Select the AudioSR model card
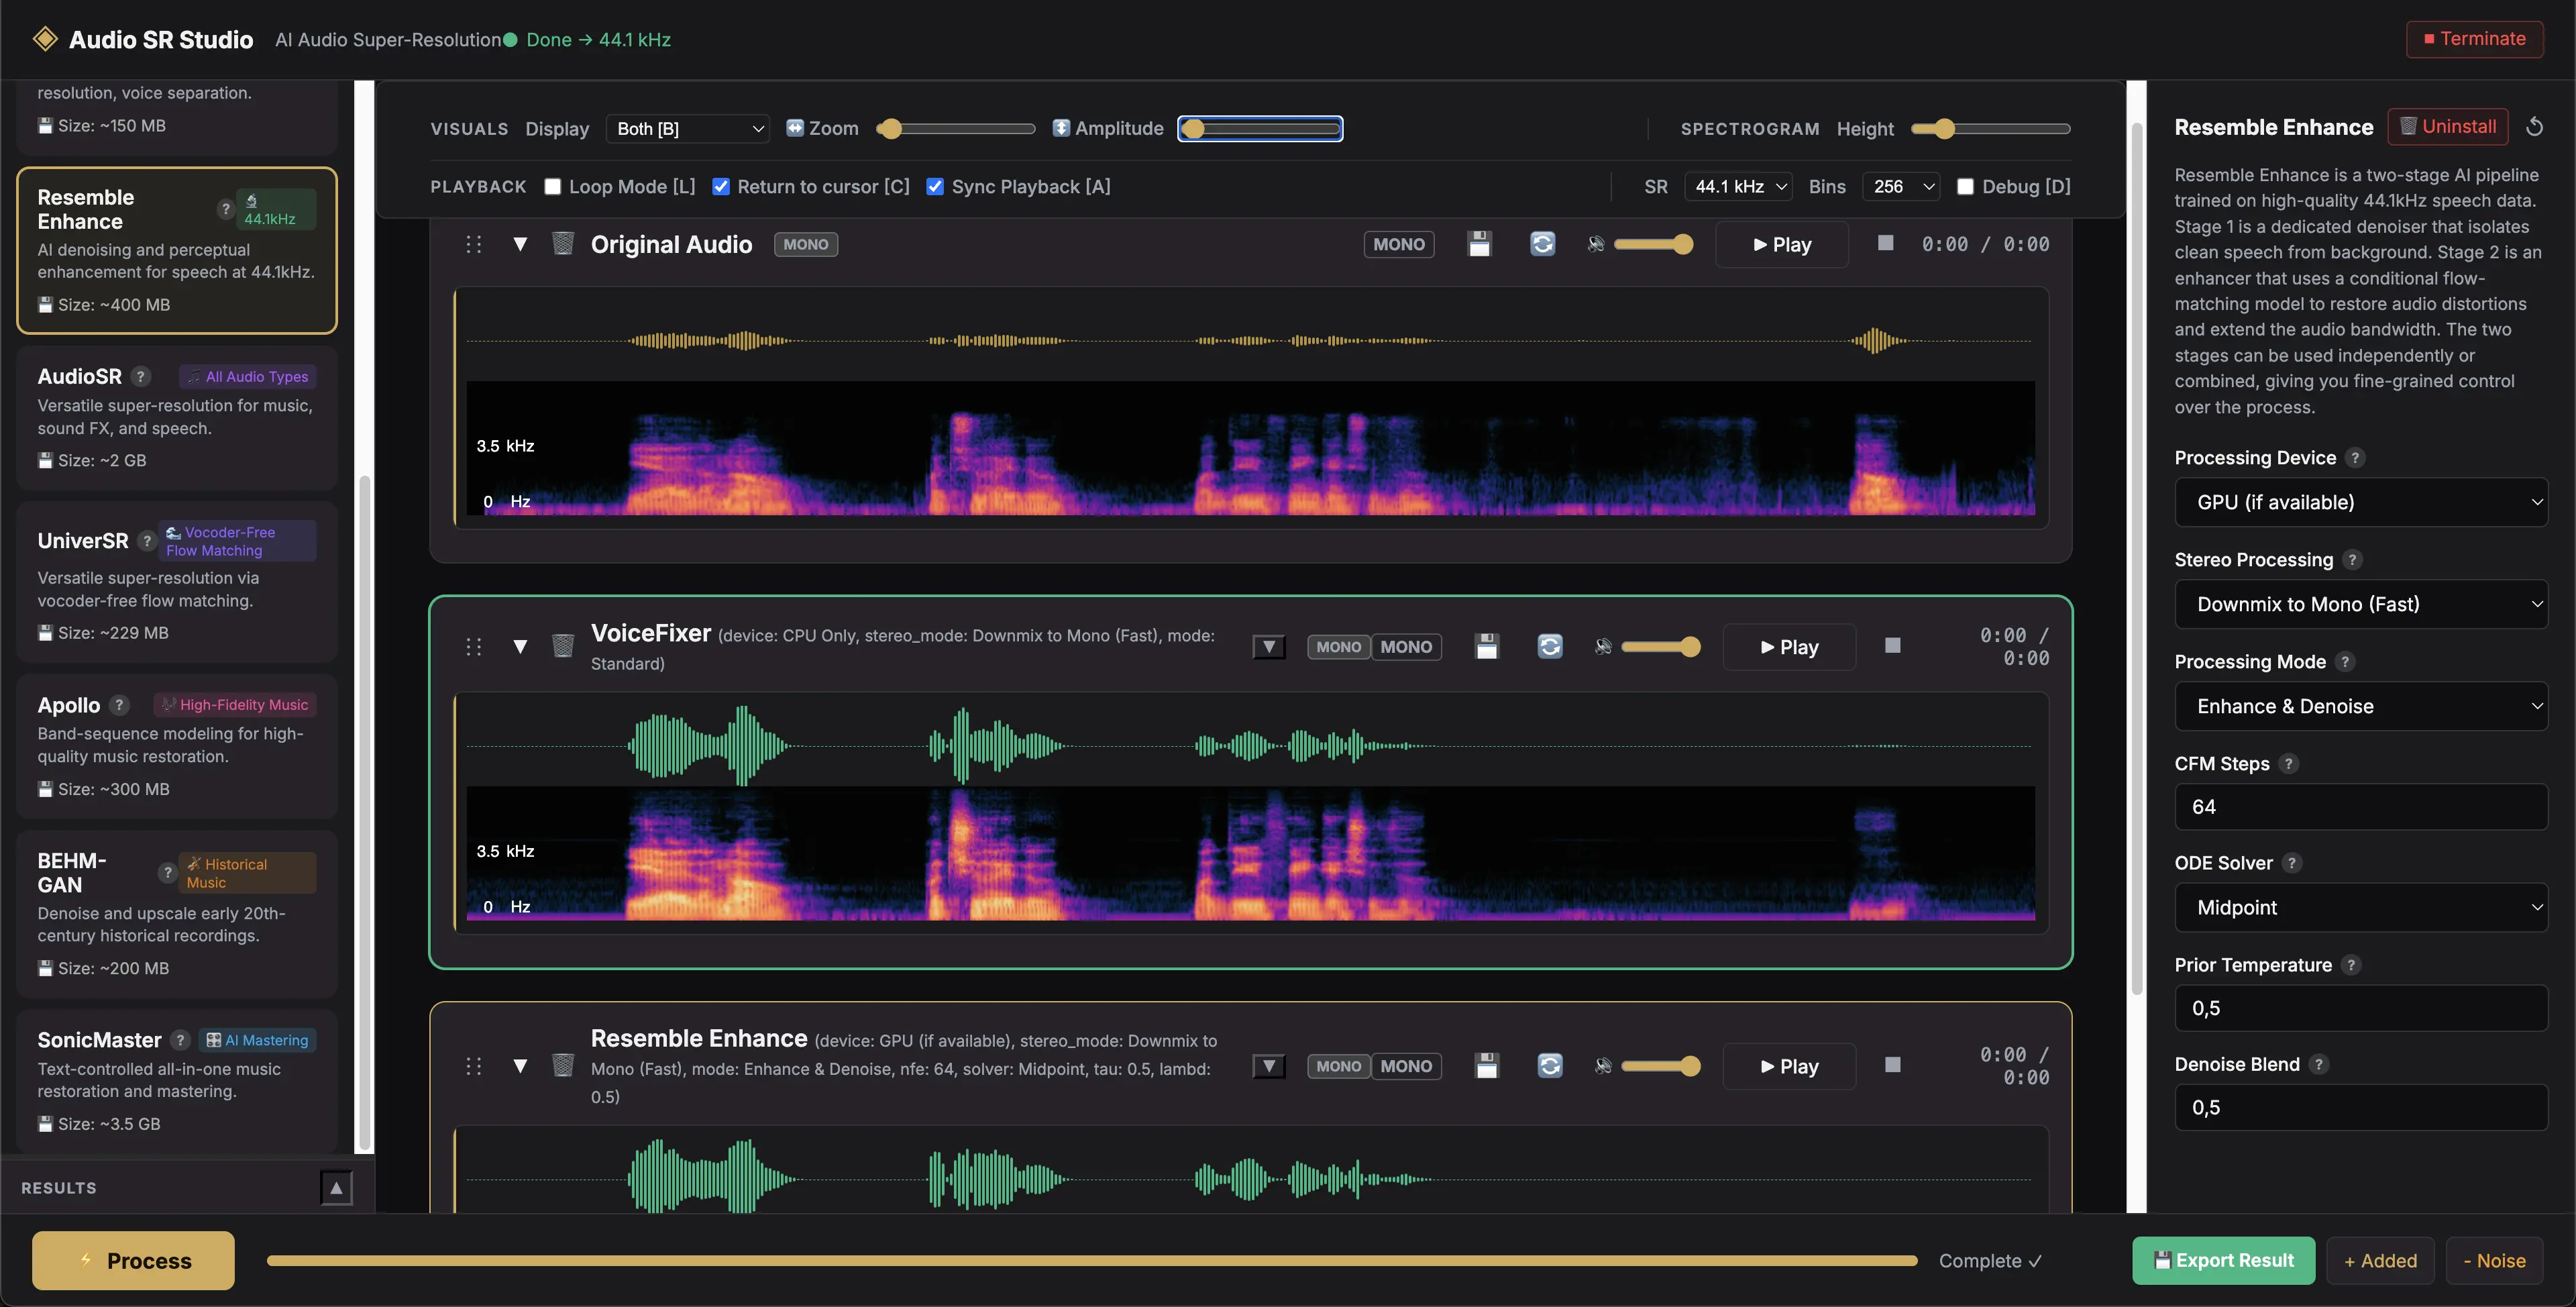 click(177, 418)
